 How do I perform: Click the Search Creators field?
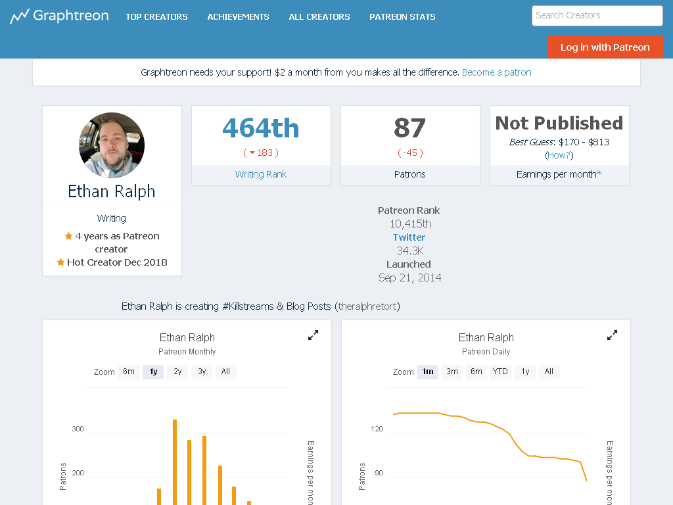[597, 16]
